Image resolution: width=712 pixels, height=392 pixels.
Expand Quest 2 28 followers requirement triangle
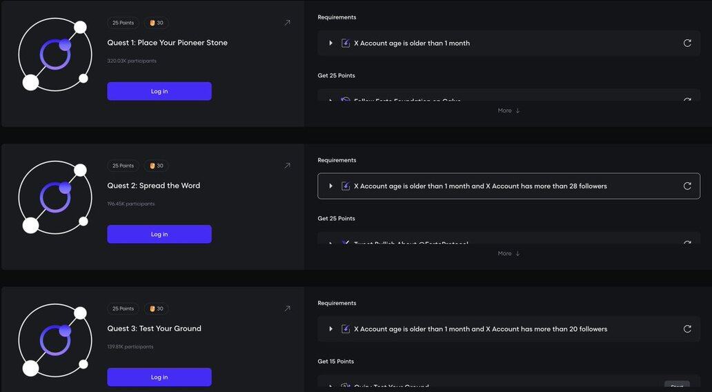(331, 186)
